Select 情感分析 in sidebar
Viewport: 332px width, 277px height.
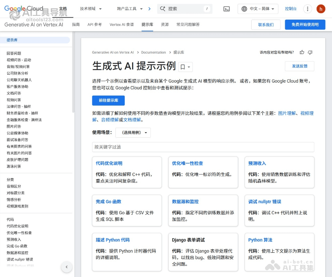click(14, 200)
